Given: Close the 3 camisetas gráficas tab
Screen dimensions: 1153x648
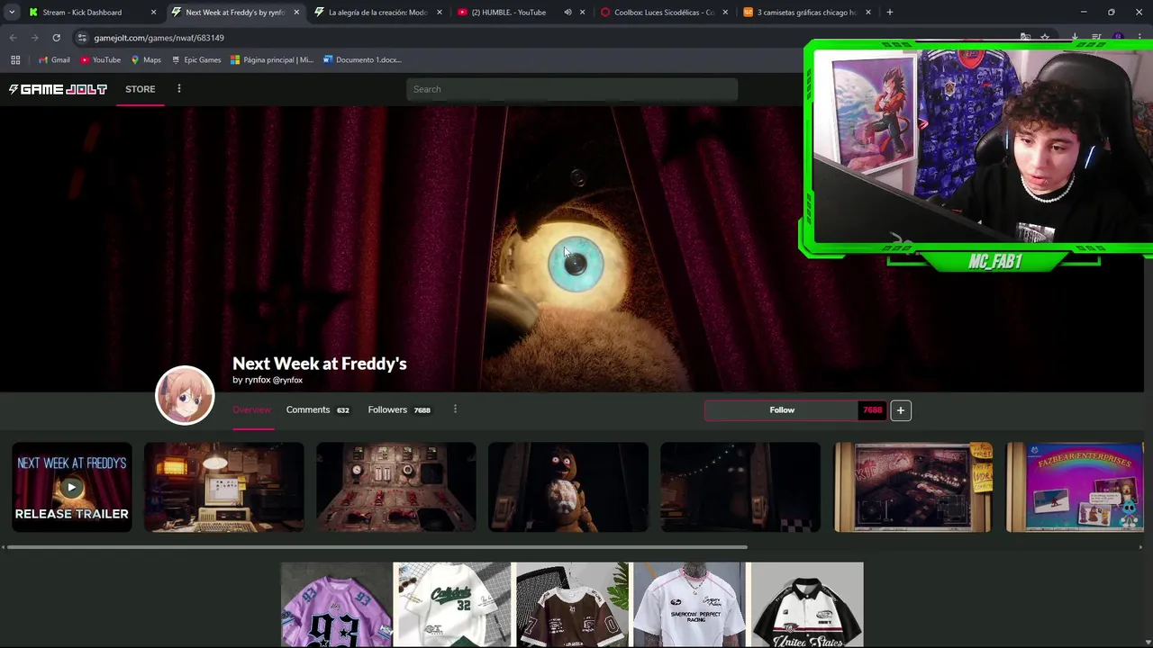Looking at the screenshot, I should (868, 13).
